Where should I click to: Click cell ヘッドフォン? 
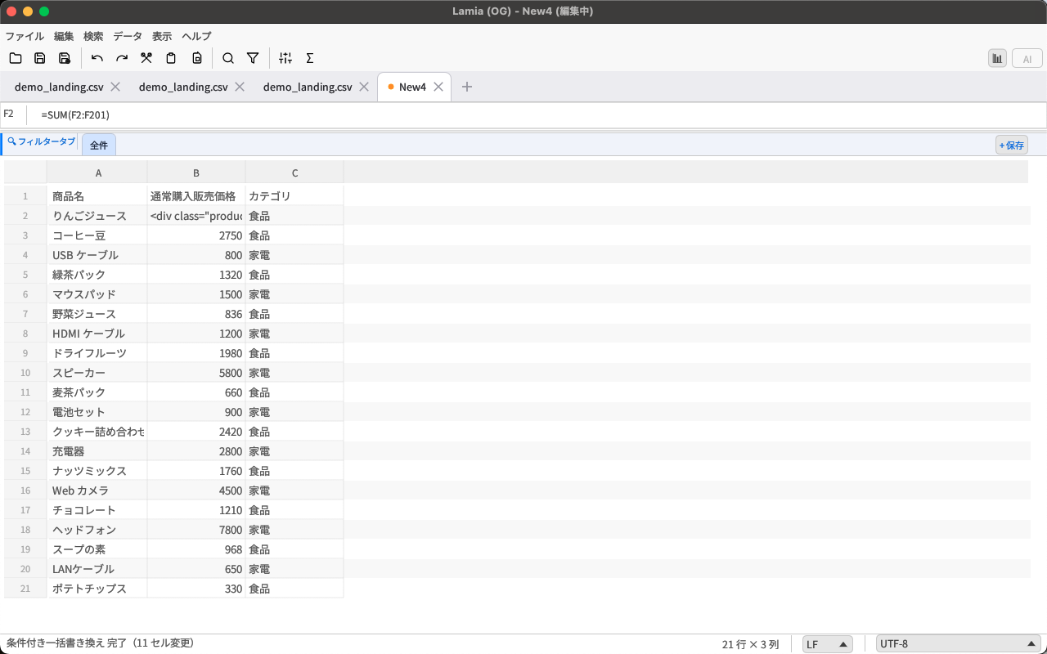[x=97, y=530]
